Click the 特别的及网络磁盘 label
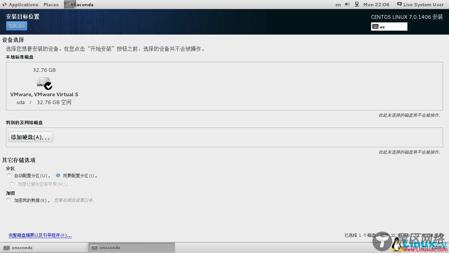Image resolution: width=449 pixels, height=253 pixels. tap(24, 123)
